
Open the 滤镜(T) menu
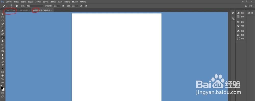[x=53, y=2]
